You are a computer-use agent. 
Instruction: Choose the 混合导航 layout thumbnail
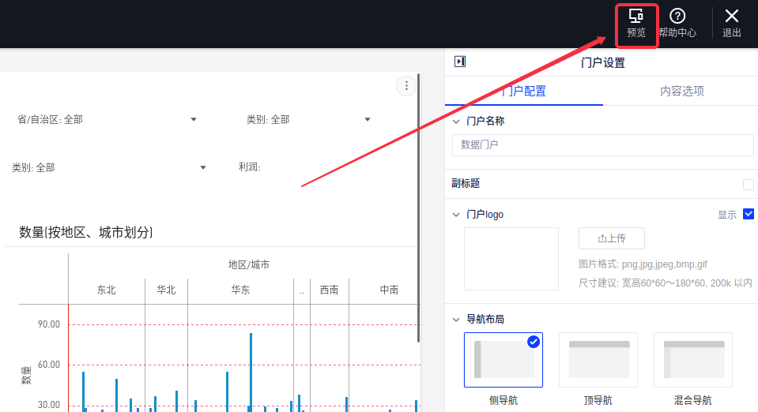[693, 360]
